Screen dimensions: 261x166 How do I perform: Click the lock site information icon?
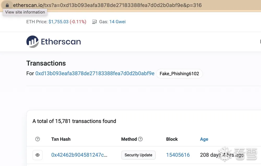[x=7, y=5]
